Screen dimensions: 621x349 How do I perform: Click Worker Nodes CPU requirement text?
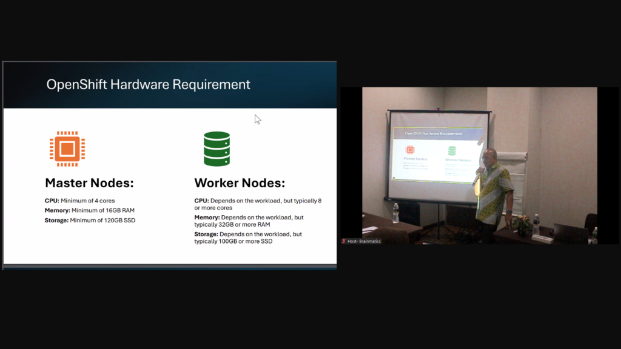258,204
